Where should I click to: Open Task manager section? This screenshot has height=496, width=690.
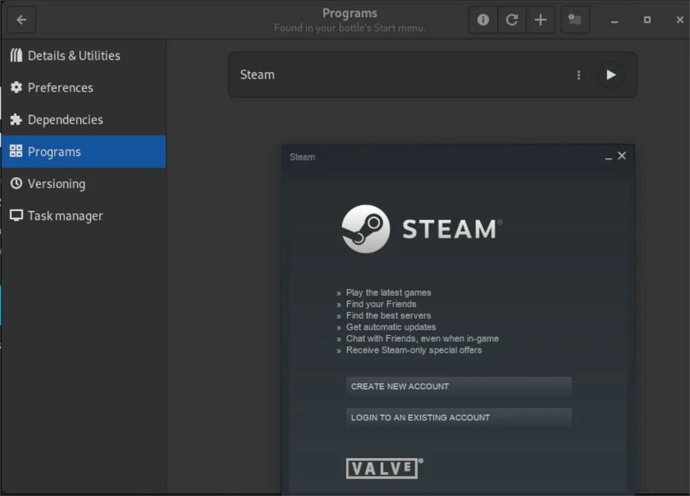pyautogui.click(x=83, y=216)
